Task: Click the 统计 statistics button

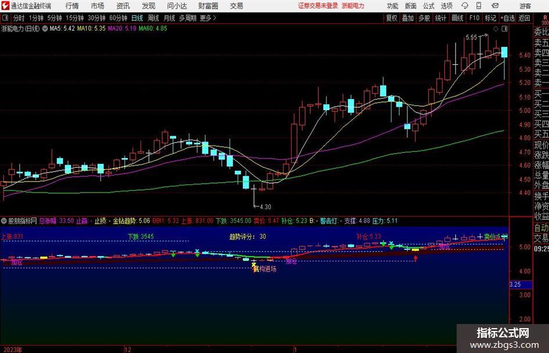Action: [440, 18]
